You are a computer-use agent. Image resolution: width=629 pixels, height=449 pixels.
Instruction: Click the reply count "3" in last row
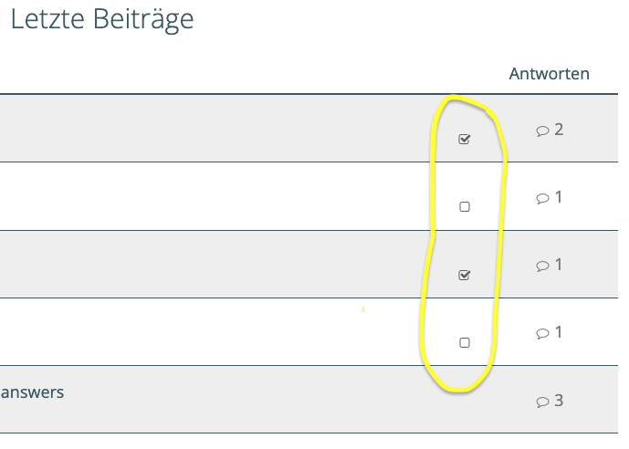pos(559,401)
